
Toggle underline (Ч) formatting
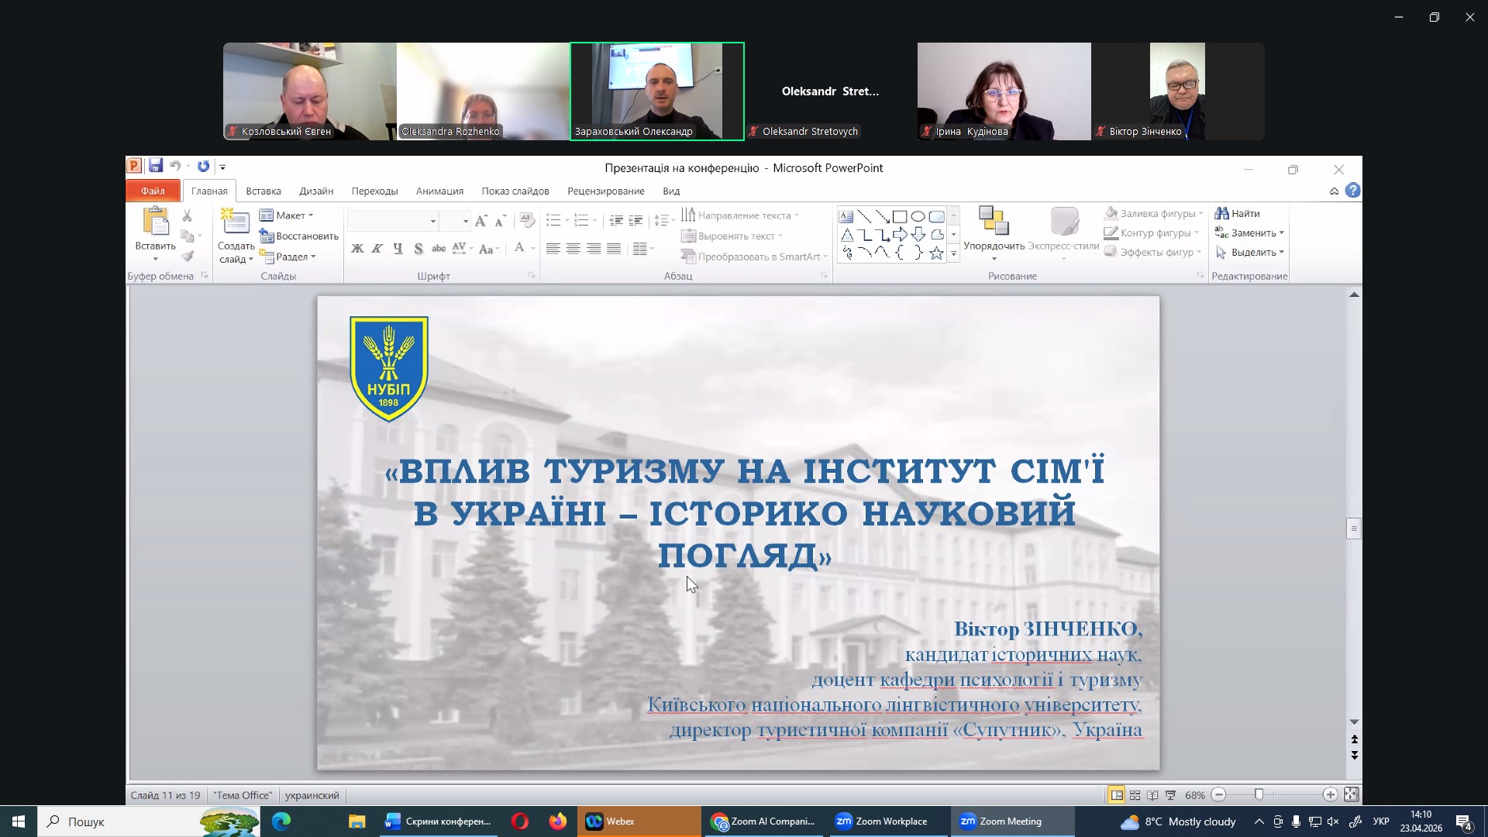click(x=398, y=249)
